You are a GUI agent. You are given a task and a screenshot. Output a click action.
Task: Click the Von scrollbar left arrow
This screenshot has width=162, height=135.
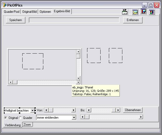(46, 110)
